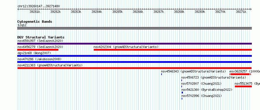Click the left arrowhead of the ruler
The height and width of the screenshot is (110, 260).
click(18, 9)
